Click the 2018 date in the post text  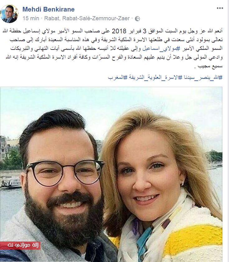pos(119,31)
